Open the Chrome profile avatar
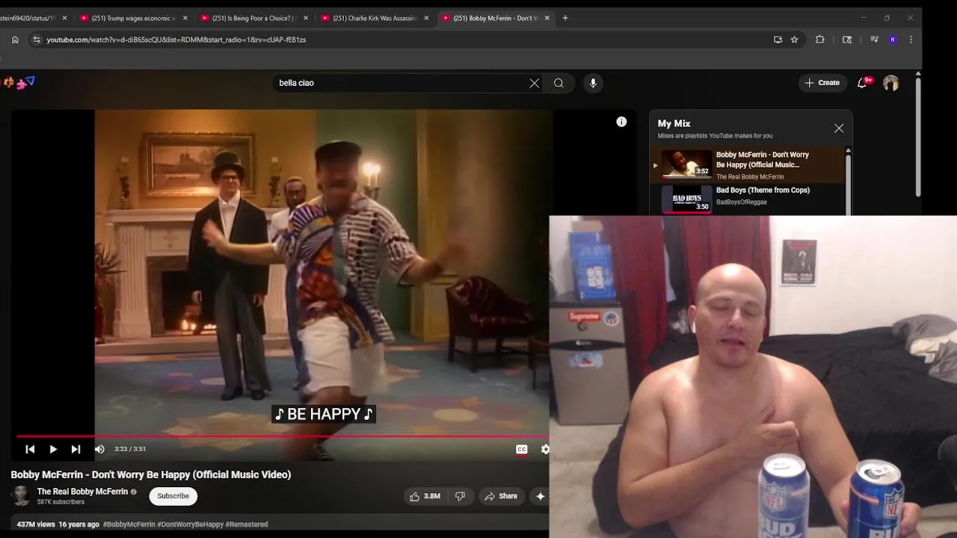This screenshot has height=538, width=957. [893, 40]
